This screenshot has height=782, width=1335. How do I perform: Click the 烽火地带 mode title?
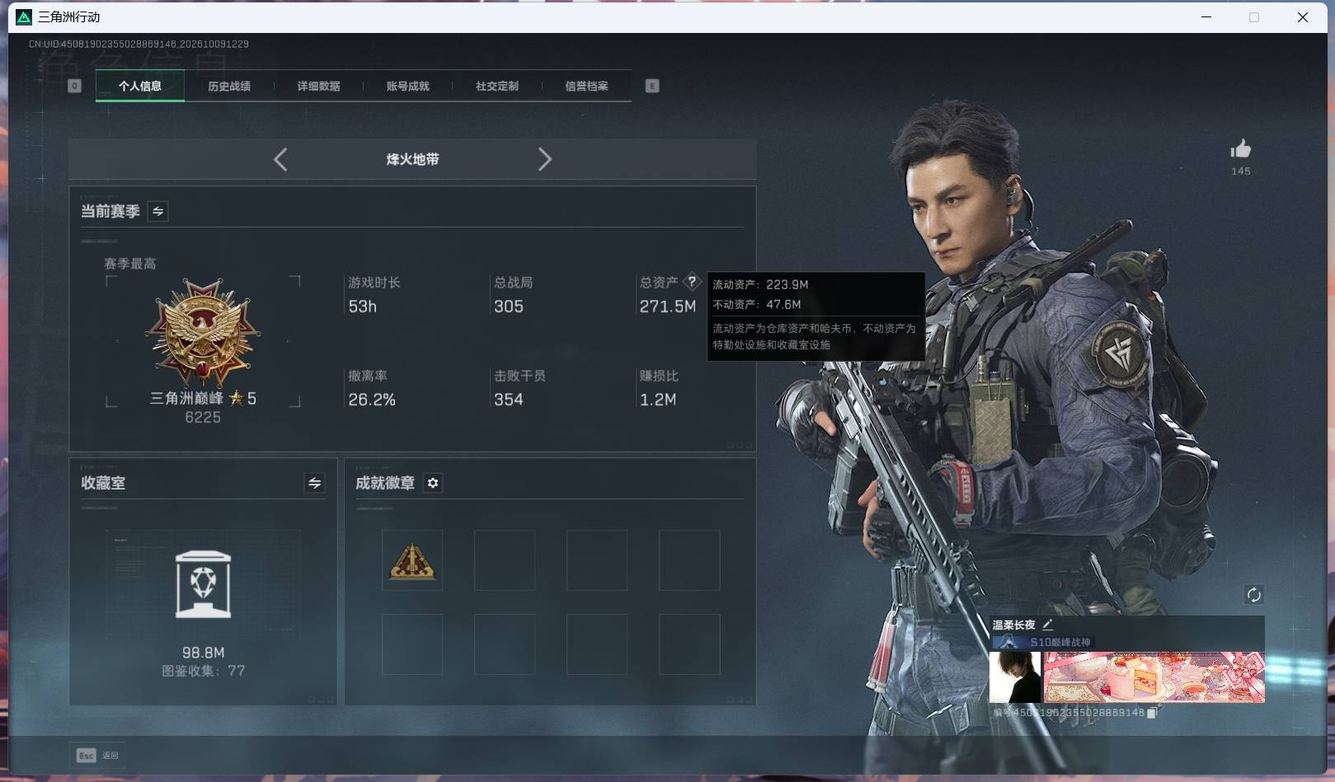[x=412, y=159]
